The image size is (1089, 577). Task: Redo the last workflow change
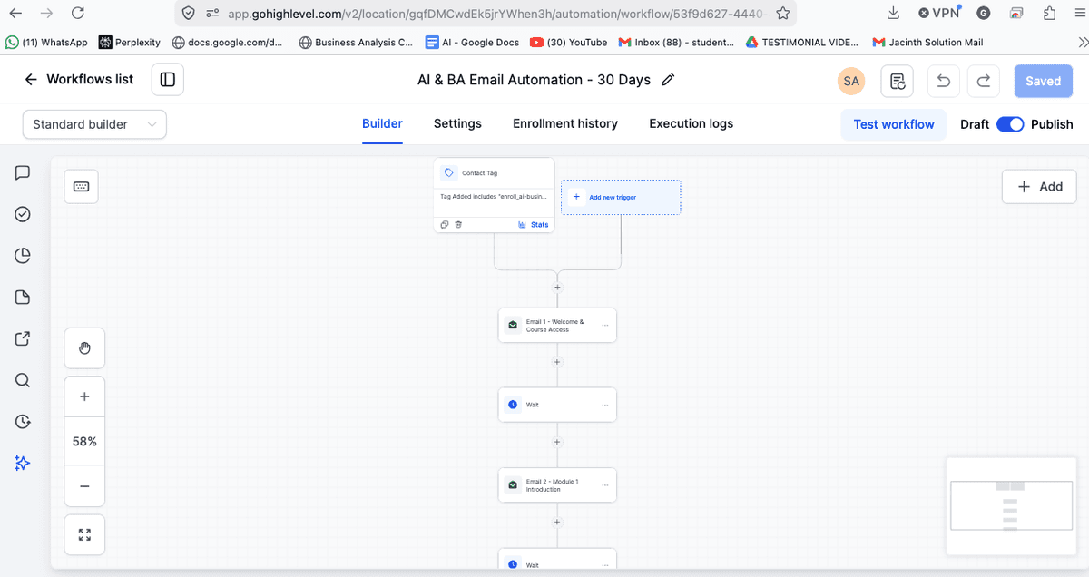coord(983,81)
